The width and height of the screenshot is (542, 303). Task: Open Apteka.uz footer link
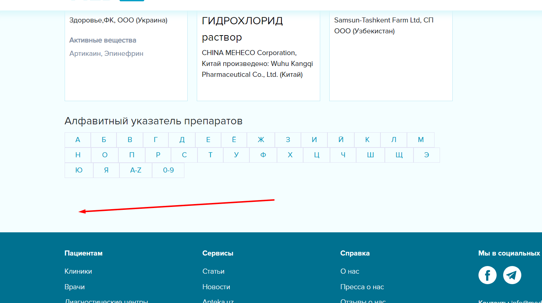218,300
